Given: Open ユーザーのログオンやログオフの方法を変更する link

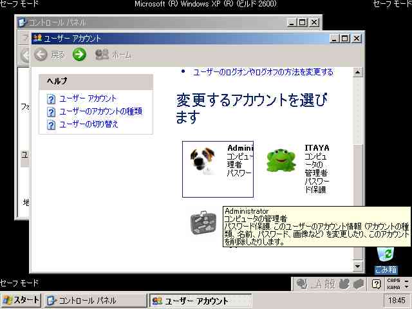Looking at the screenshot, I should tap(263, 72).
